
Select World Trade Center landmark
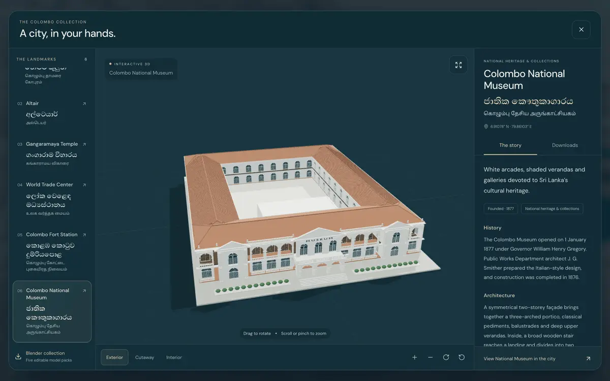pyautogui.click(x=52, y=199)
